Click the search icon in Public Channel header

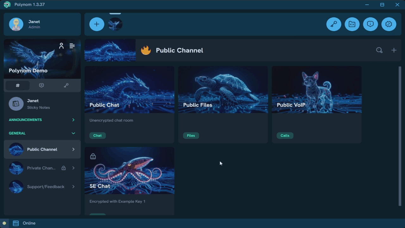point(379,50)
